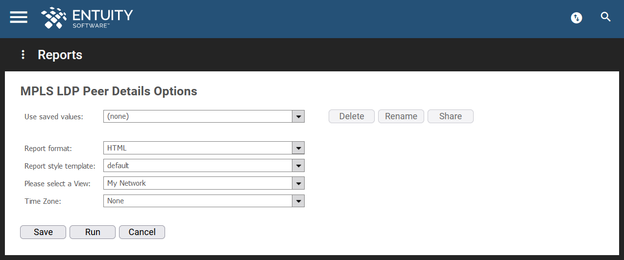Click the Share saved values button
The width and height of the screenshot is (624, 260).
[451, 116]
